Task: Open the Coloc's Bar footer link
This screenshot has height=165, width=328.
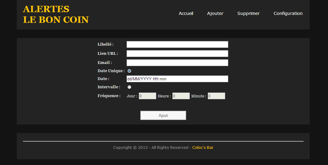Action: pyautogui.click(x=203, y=147)
